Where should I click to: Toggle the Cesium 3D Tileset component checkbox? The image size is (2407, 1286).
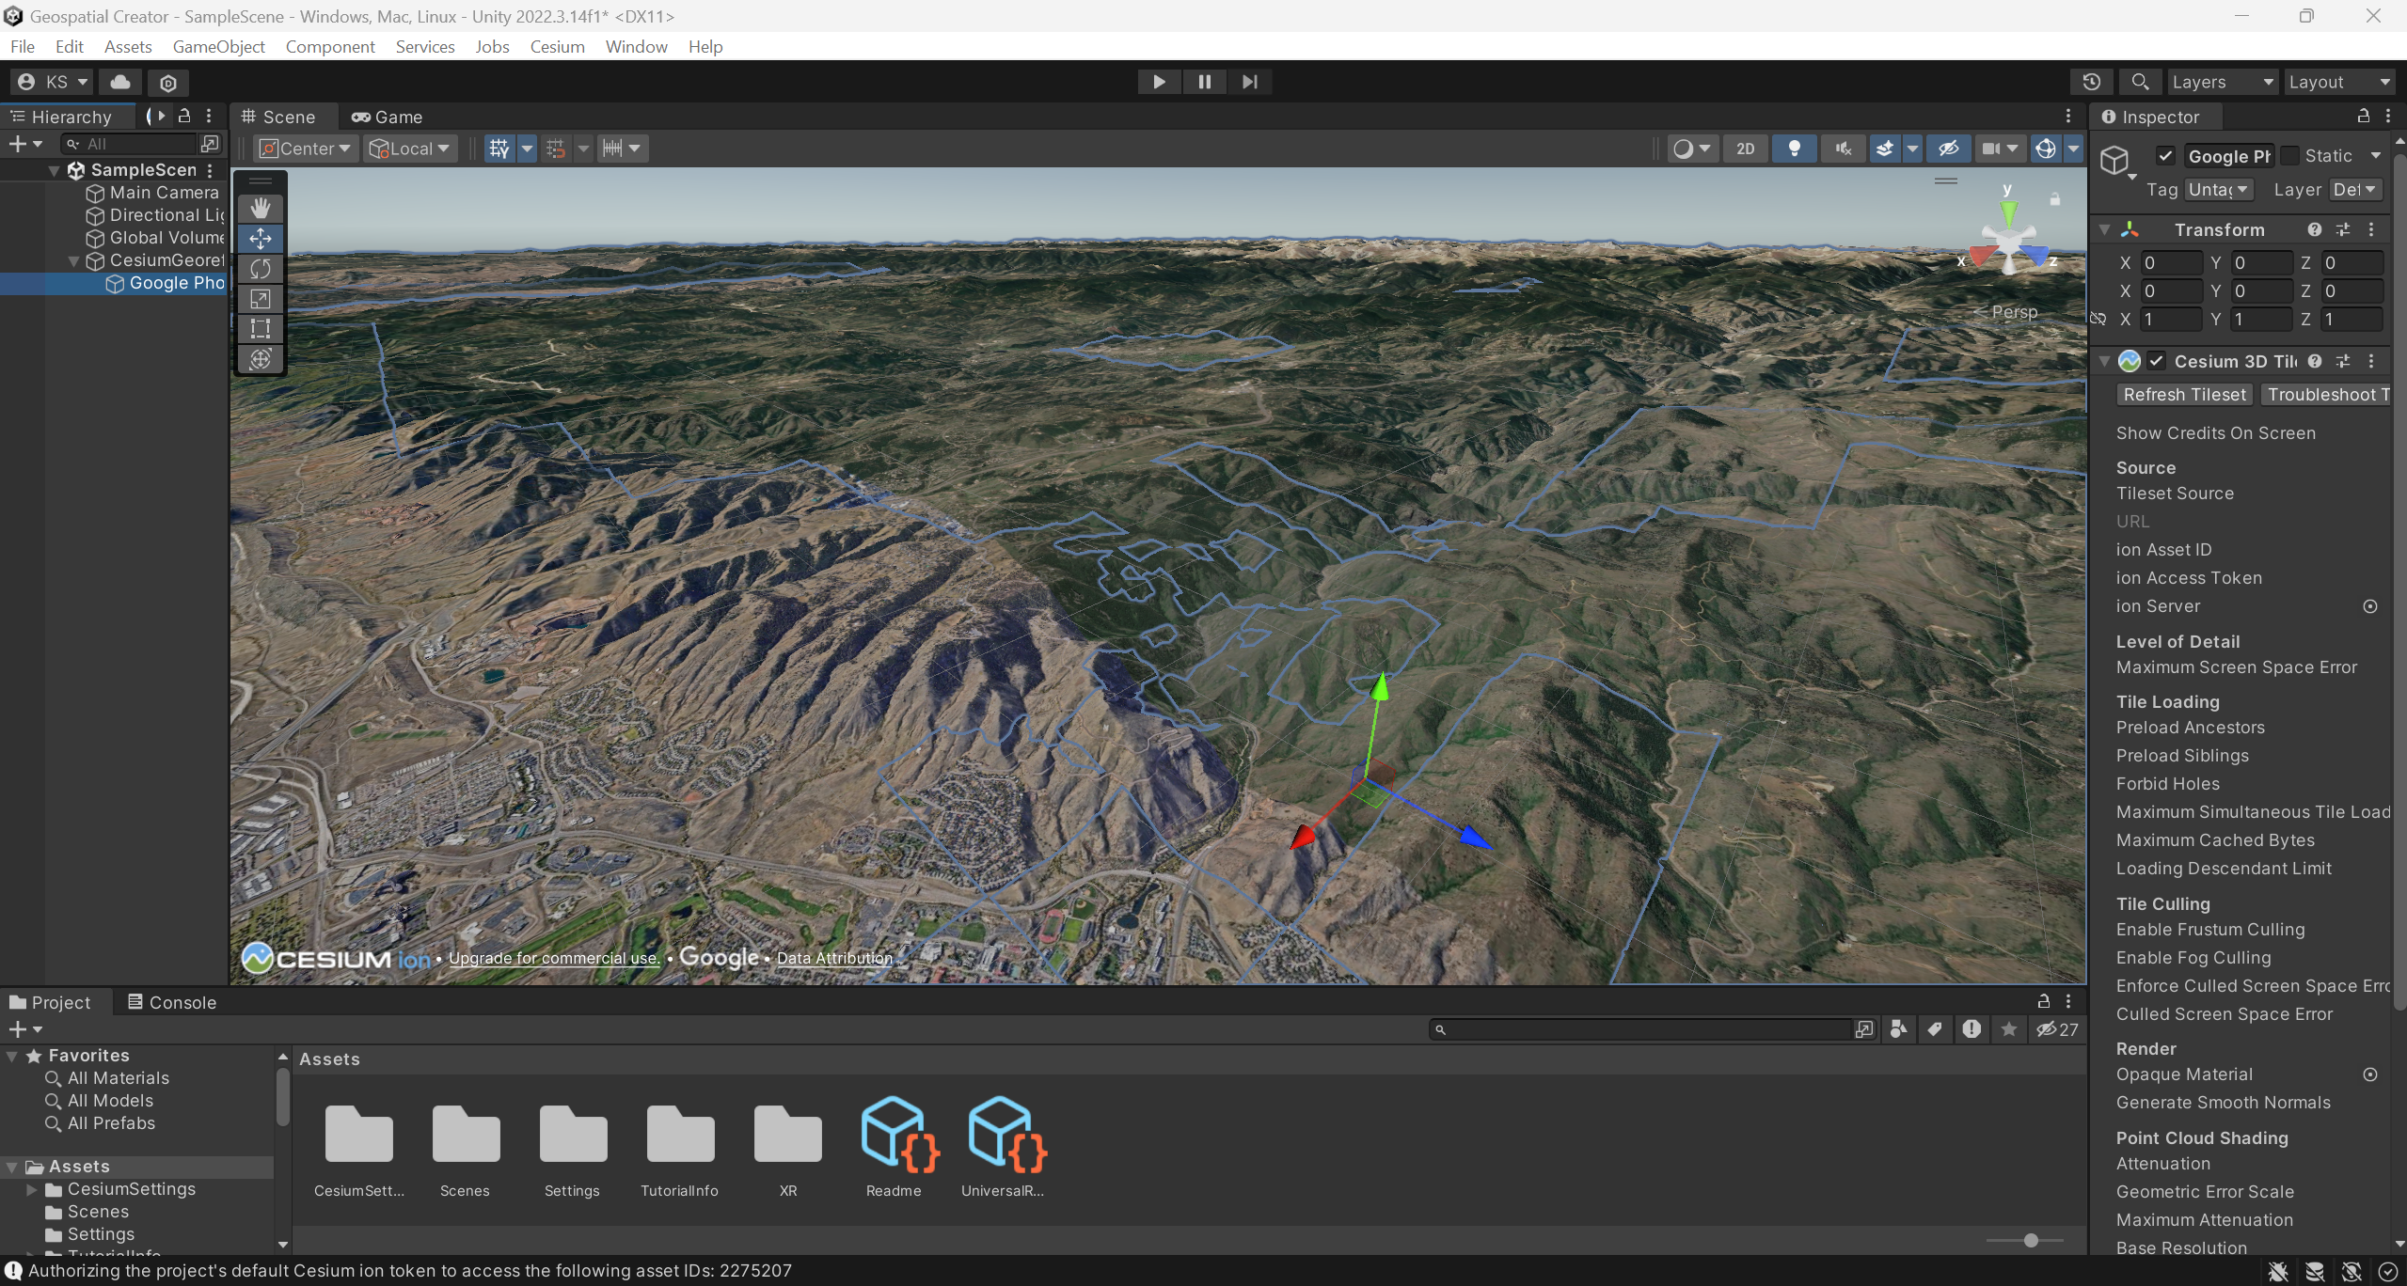pyautogui.click(x=2156, y=361)
